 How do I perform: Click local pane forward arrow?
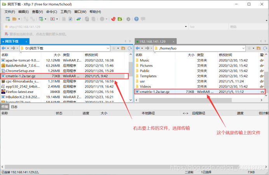coord(13,48)
